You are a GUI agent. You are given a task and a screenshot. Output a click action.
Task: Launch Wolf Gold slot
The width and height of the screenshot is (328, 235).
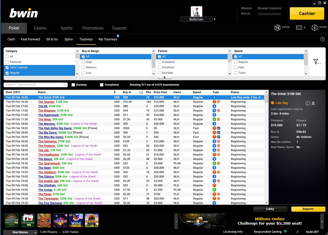click(76, 220)
